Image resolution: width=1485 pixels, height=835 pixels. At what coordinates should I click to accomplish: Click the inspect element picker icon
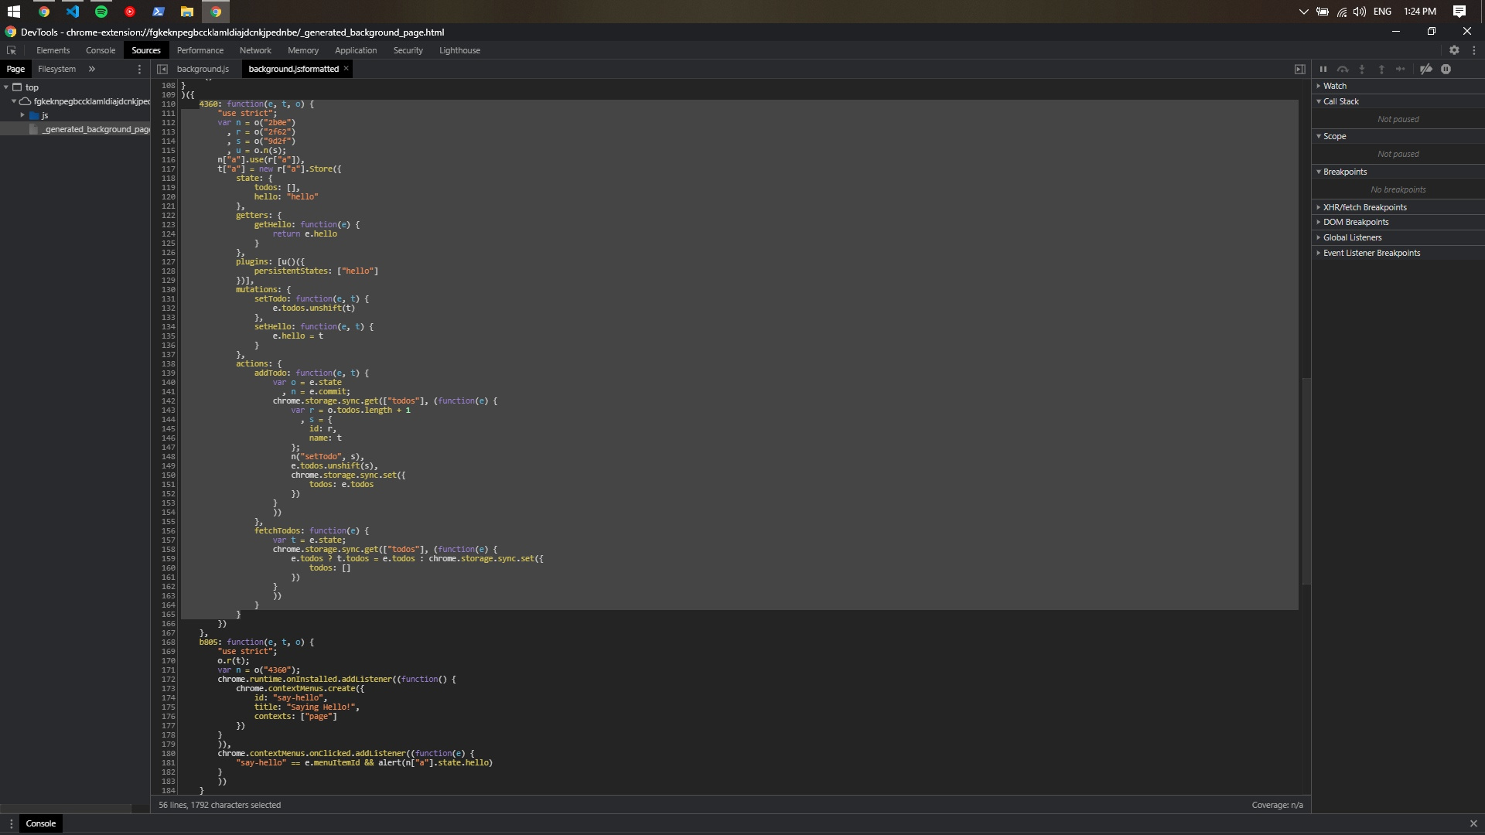point(12,50)
